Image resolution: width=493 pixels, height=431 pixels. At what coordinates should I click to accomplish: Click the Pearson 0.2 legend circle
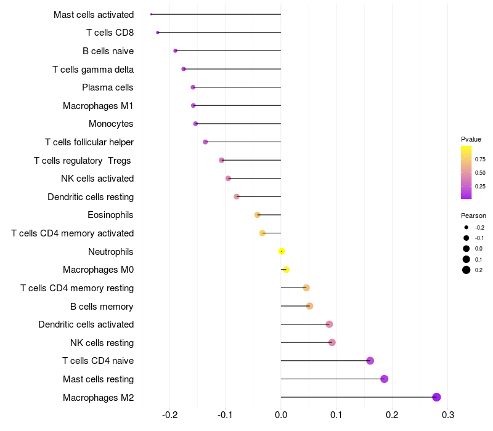coord(466,270)
